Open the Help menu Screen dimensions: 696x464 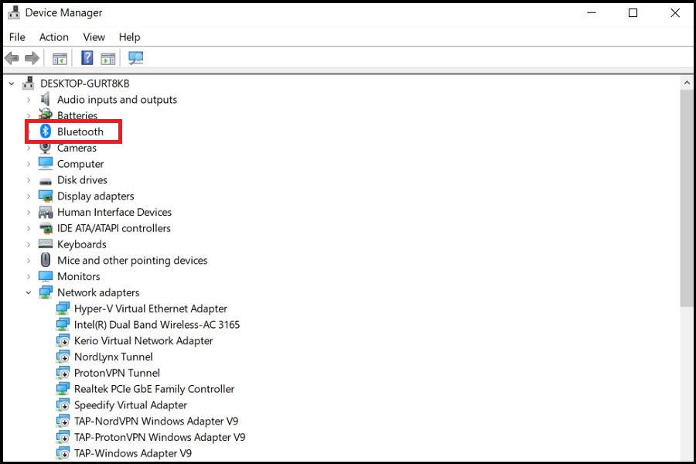(129, 37)
